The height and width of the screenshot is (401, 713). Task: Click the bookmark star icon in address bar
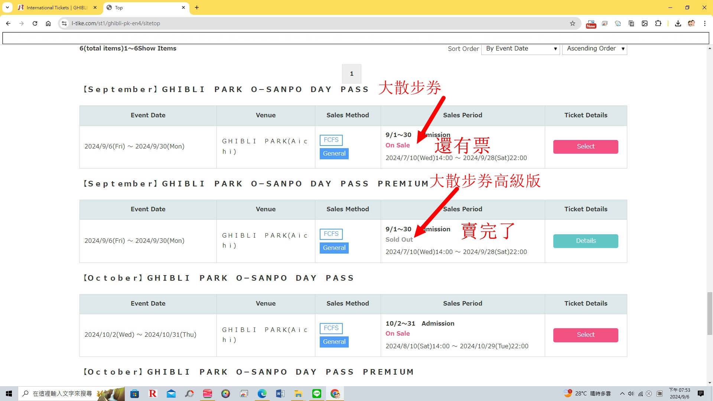click(x=573, y=23)
